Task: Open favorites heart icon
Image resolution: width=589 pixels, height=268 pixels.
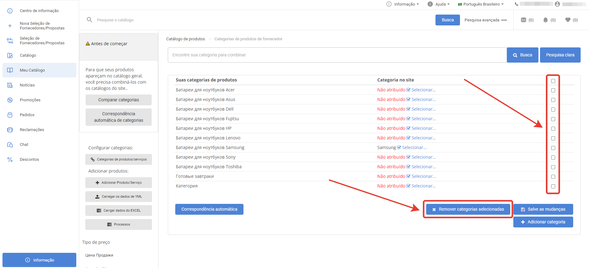Action: point(568,20)
